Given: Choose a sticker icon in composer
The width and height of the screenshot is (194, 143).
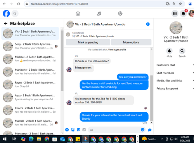Looking at the screenshot, I should click(x=78, y=130).
